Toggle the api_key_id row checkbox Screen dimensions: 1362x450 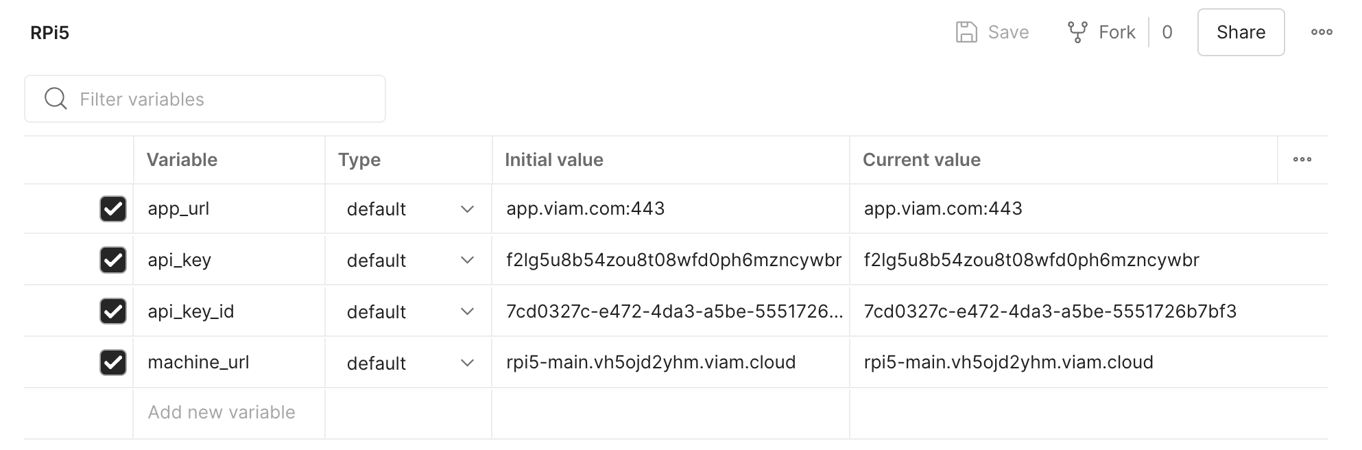point(112,311)
